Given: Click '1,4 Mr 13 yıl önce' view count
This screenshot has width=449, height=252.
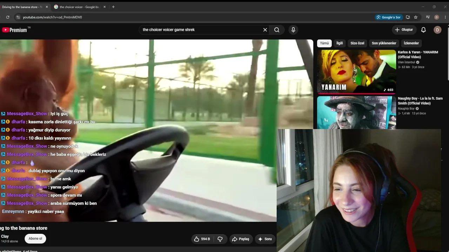Looking at the screenshot, I should tap(412, 113).
